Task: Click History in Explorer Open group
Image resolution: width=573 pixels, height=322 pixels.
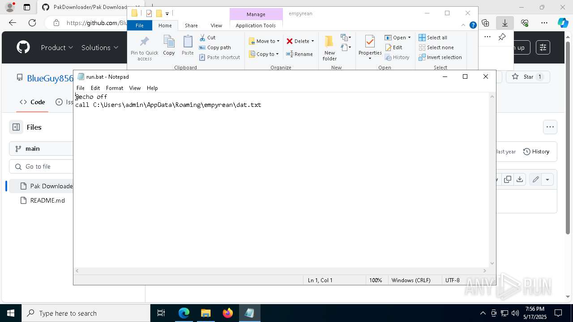Action: point(397,57)
